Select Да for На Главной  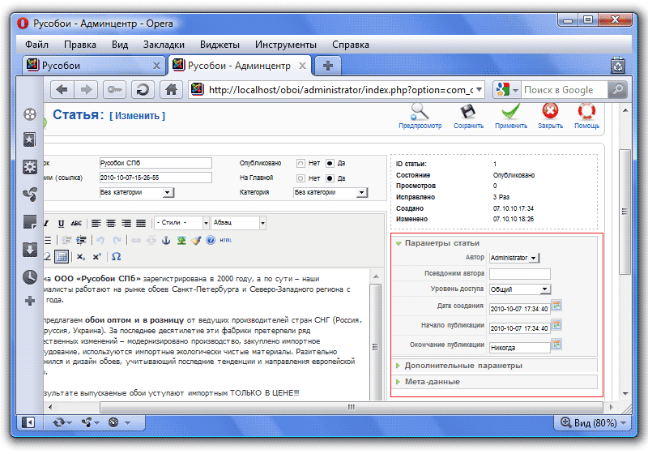click(x=330, y=178)
